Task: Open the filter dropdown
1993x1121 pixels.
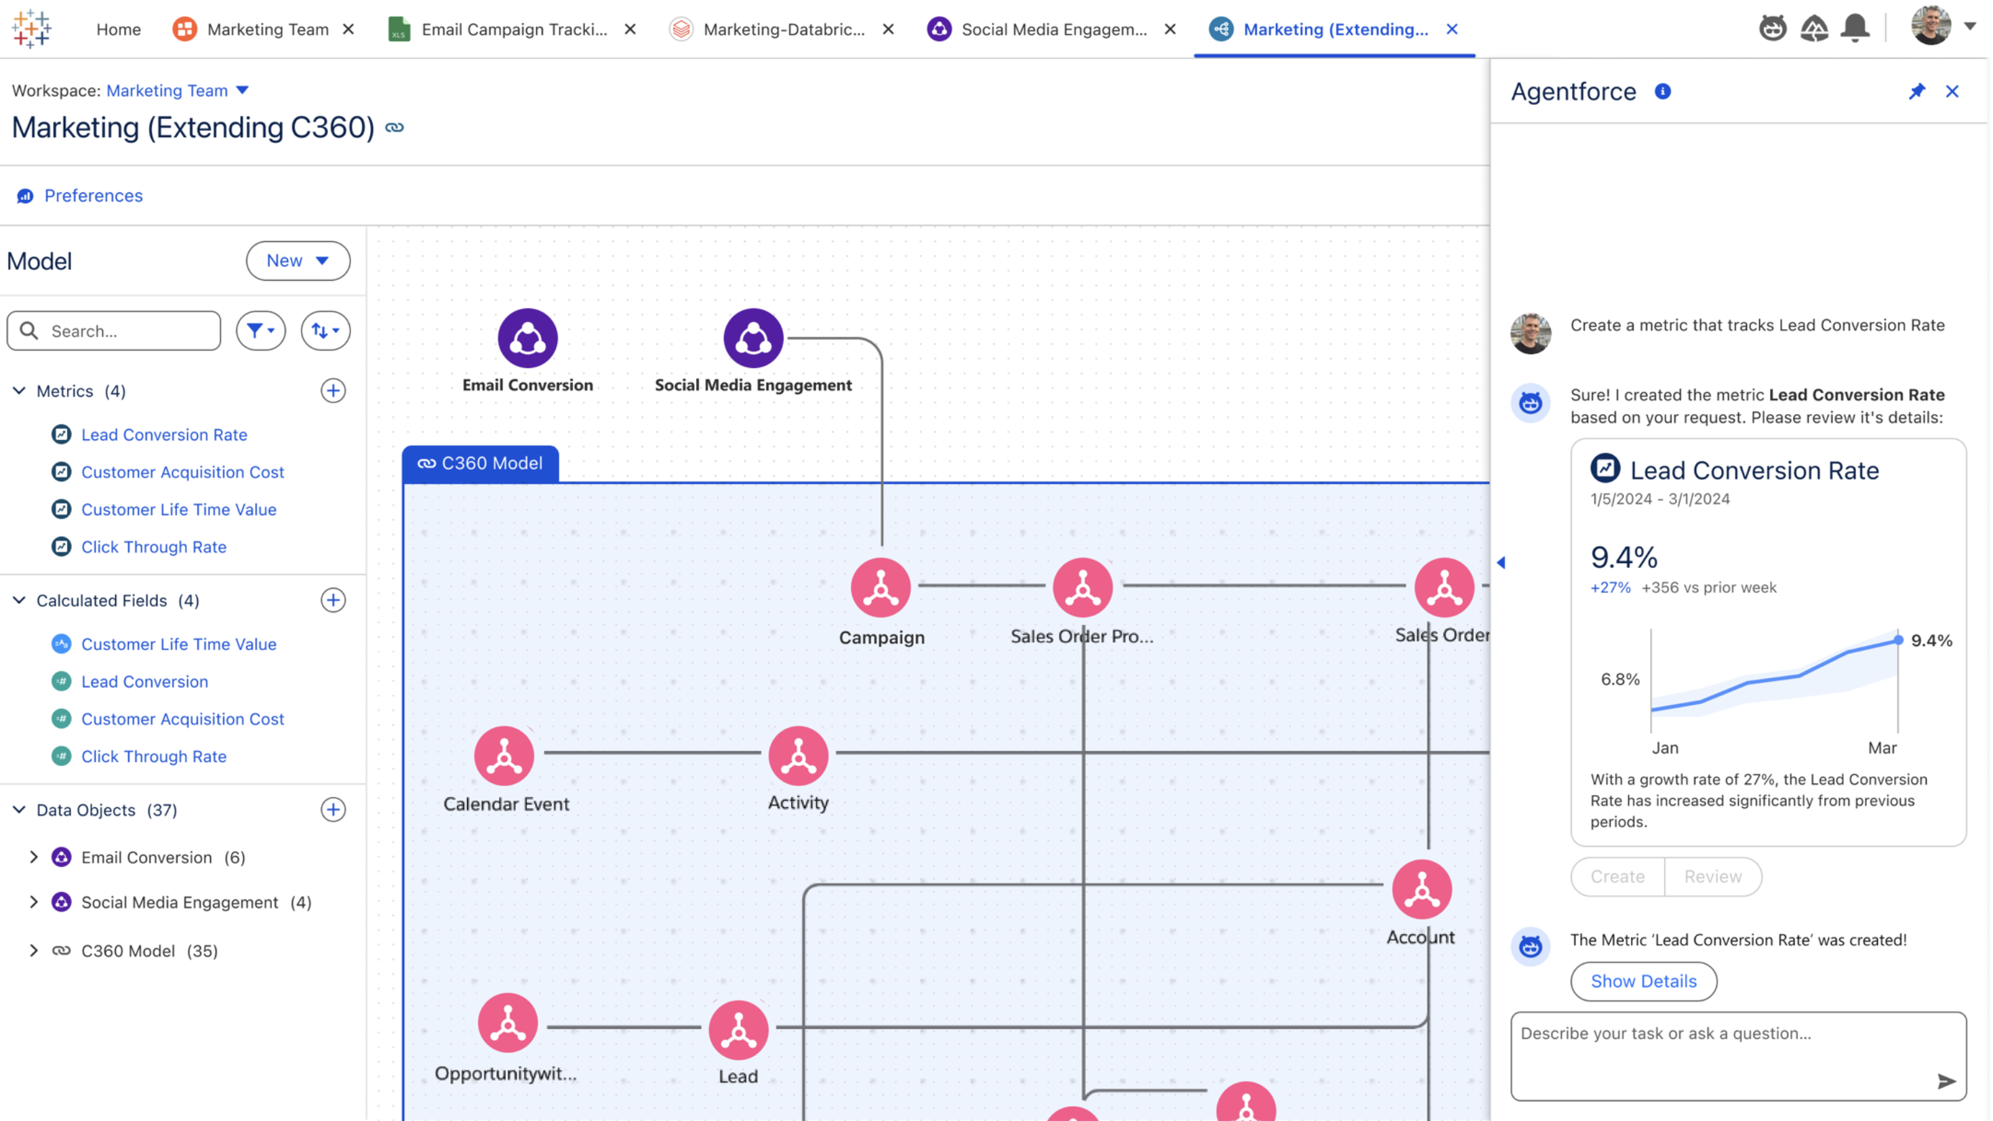Action: 261,331
